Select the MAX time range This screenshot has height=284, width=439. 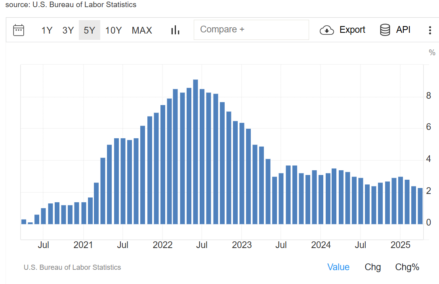click(x=142, y=30)
